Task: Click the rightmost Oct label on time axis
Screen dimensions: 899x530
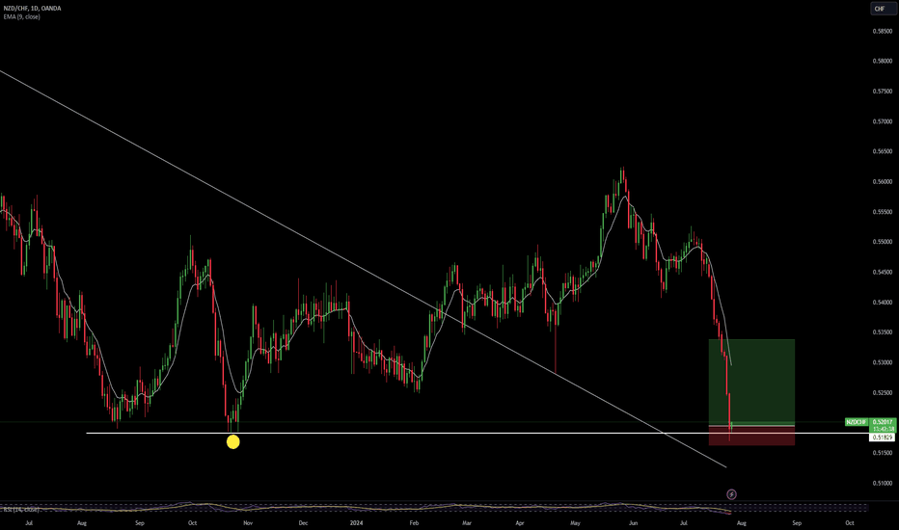Action: 850,522
